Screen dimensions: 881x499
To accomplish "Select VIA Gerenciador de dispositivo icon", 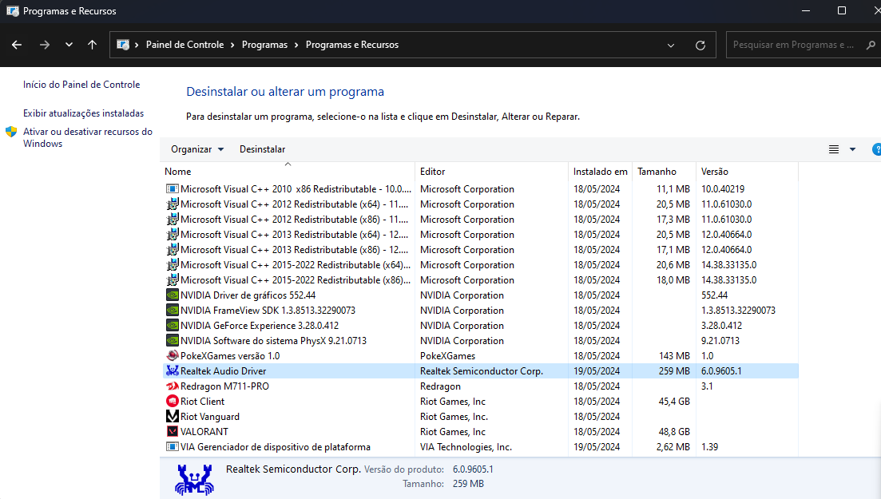I will point(173,447).
